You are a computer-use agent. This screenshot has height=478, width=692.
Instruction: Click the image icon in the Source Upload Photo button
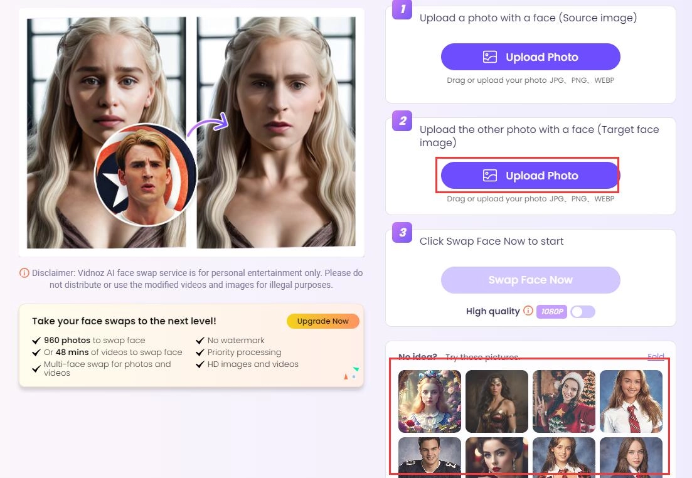point(490,57)
